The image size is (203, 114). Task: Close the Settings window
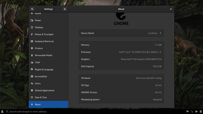(x=171, y=9)
